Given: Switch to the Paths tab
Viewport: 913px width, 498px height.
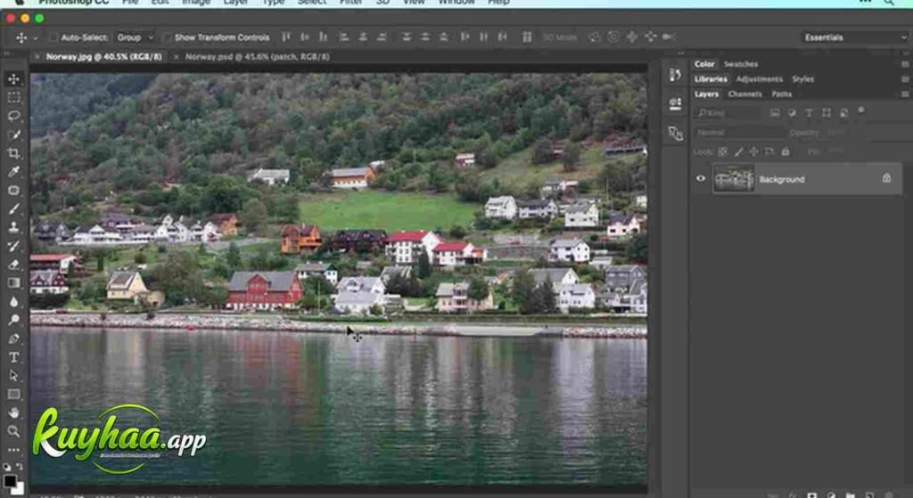Looking at the screenshot, I should [x=781, y=94].
